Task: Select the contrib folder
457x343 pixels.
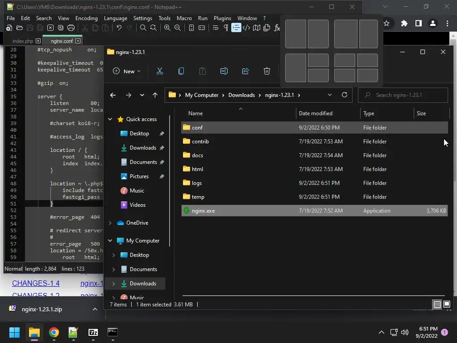Action: (314, 142)
